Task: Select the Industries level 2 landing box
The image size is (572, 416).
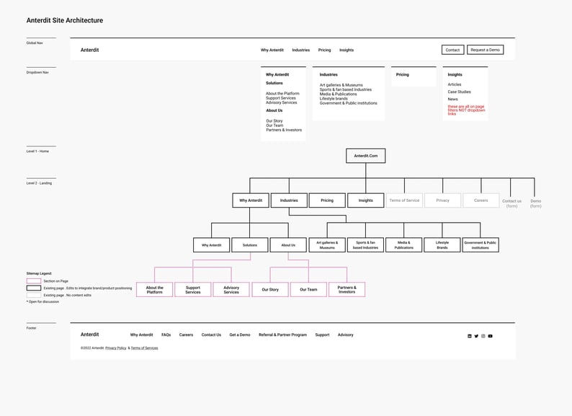Action: click(289, 200)
